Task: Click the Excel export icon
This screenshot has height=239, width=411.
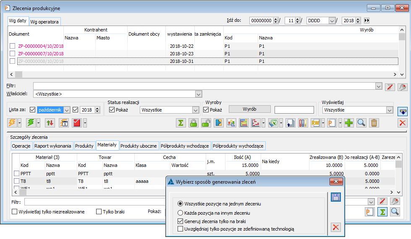Action: tap(273, 123)
